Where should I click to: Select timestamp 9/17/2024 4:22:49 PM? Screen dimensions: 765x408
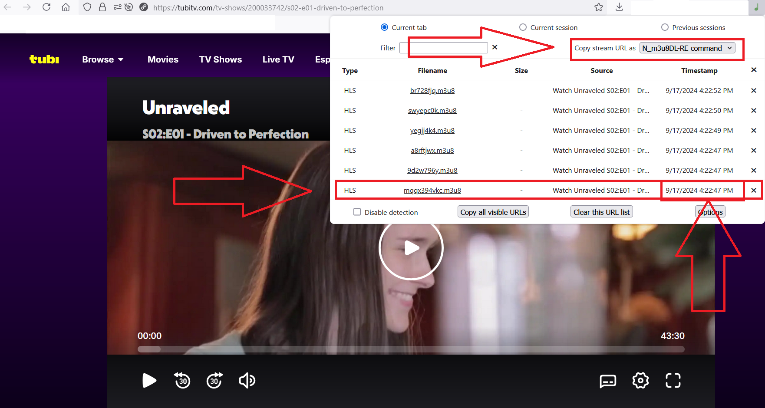click(x=699, y=131)
